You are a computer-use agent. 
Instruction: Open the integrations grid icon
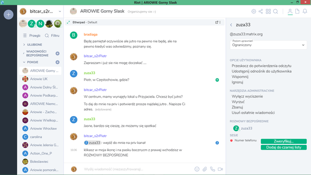[268, 12]
